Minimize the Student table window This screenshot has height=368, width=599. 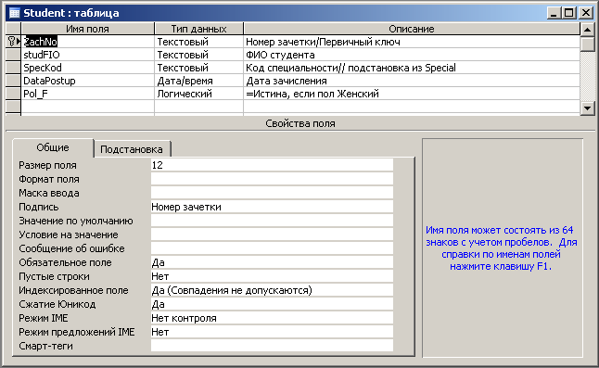(554, 13)
